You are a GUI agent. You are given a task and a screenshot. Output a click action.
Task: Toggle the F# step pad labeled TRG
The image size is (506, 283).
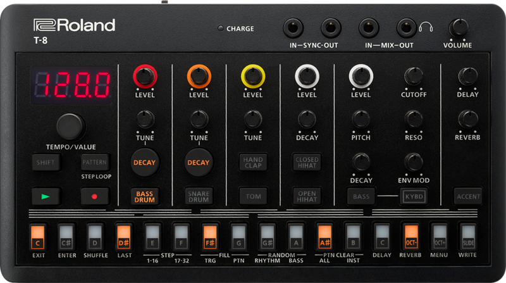[211, 235]
